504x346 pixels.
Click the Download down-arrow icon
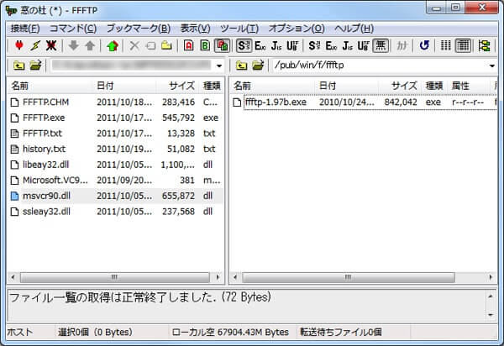[74, 45]
